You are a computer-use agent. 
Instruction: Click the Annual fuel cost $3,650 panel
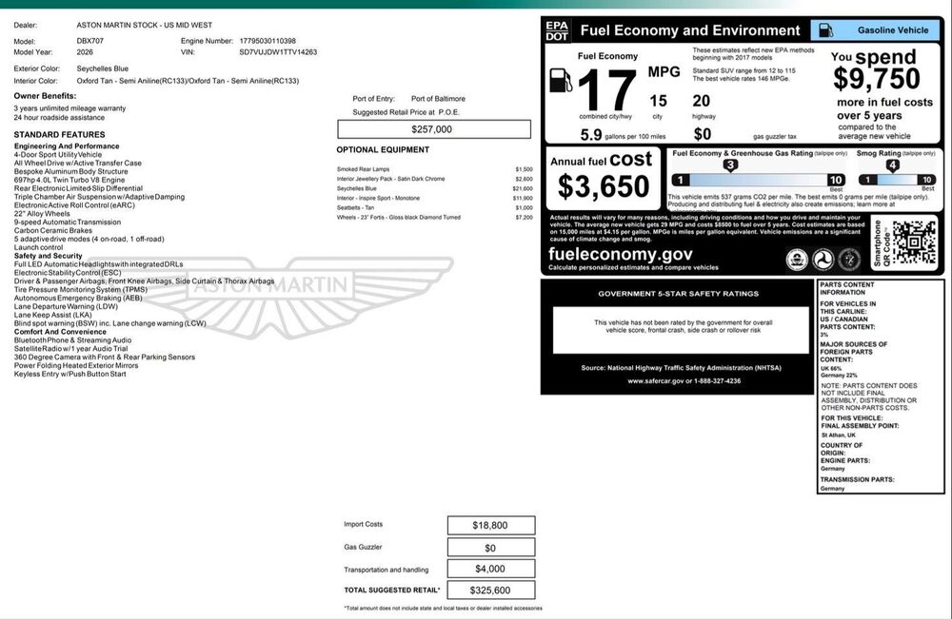[603, 177]
